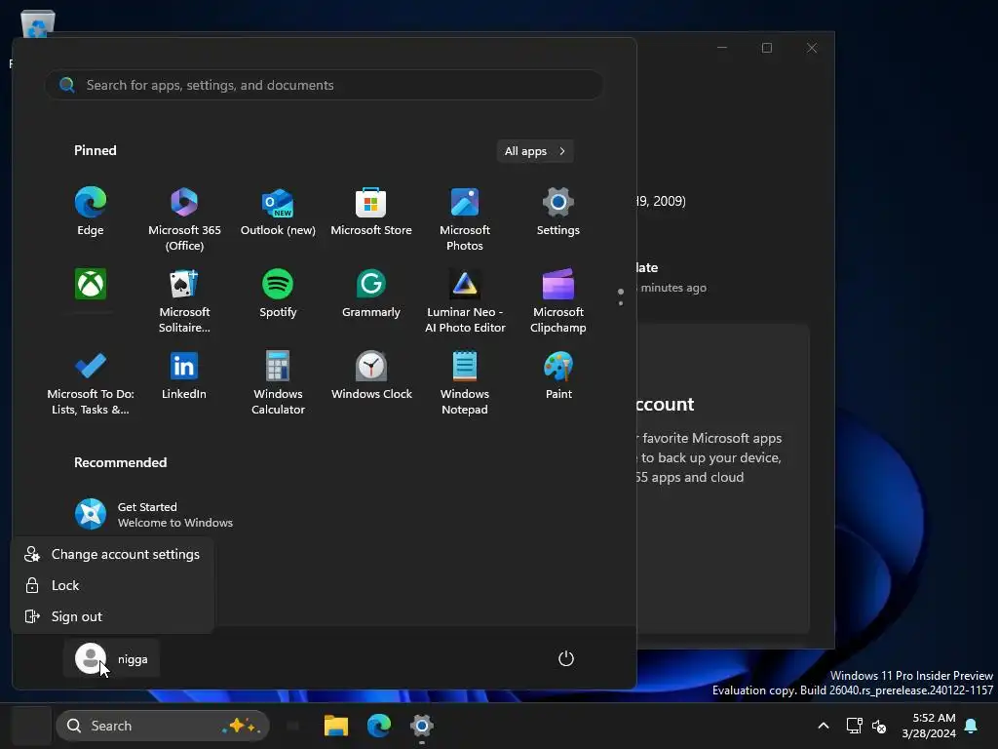
Task: Click the user account profile button
Action: click(111, 658)
